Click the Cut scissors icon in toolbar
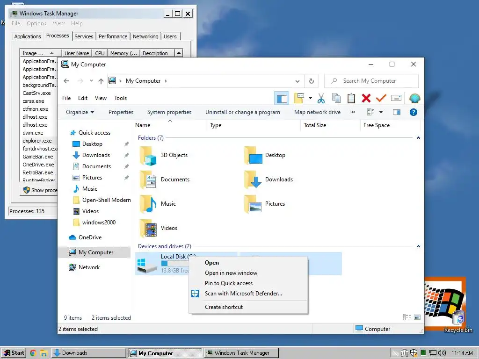Screen dimensions: 479x359 321,98
